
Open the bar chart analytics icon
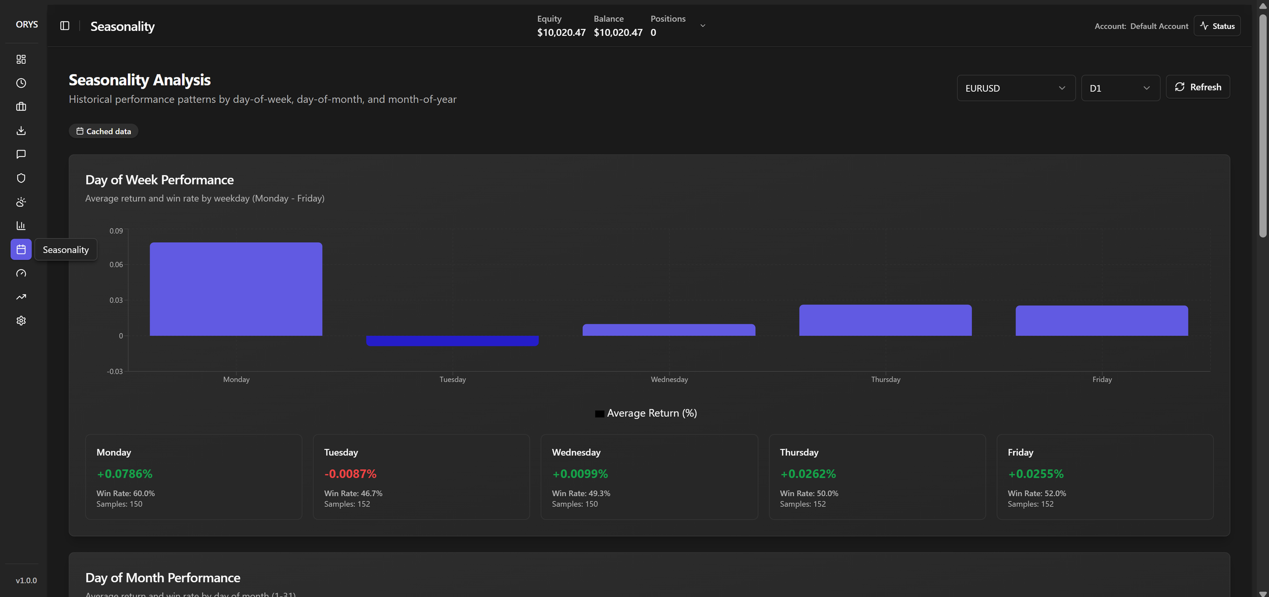(21, 225)
